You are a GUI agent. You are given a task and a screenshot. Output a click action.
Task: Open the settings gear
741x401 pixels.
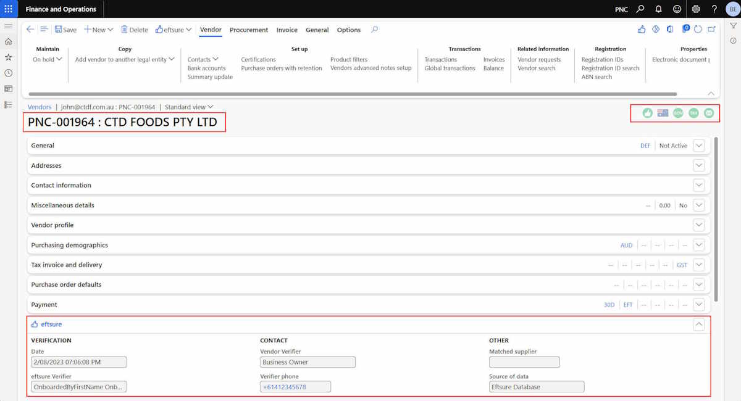click(x=696, y=9)
